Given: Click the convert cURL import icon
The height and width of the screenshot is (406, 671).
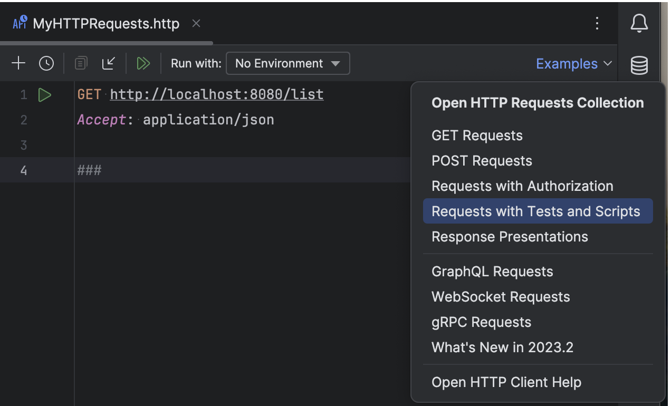Looking at the screenshot, I should tap(109, 63).
